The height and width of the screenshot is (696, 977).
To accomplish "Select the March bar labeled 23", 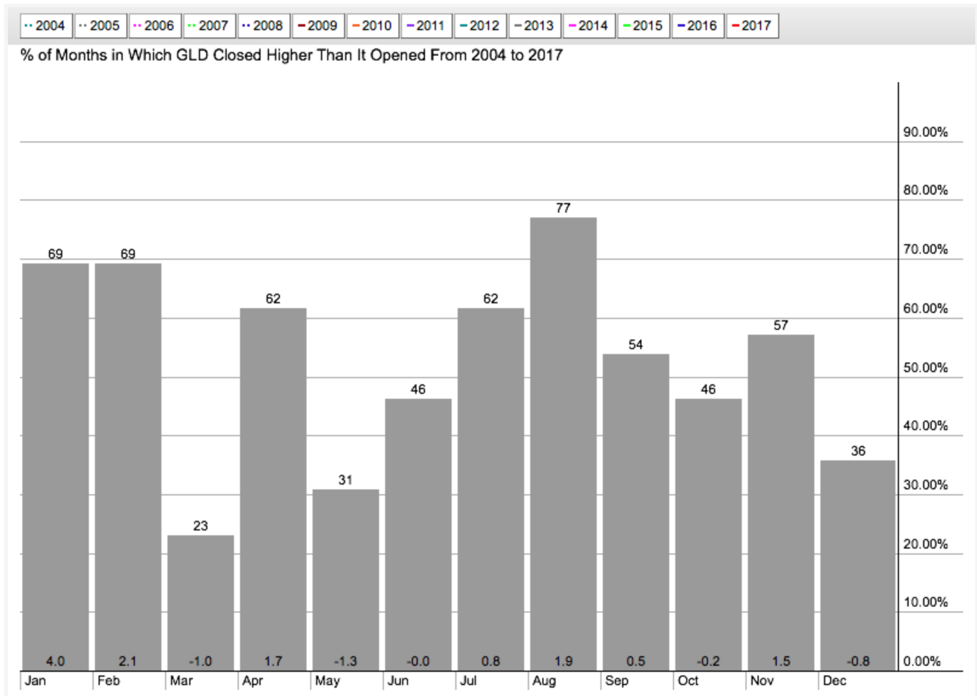I will point(201,603).
